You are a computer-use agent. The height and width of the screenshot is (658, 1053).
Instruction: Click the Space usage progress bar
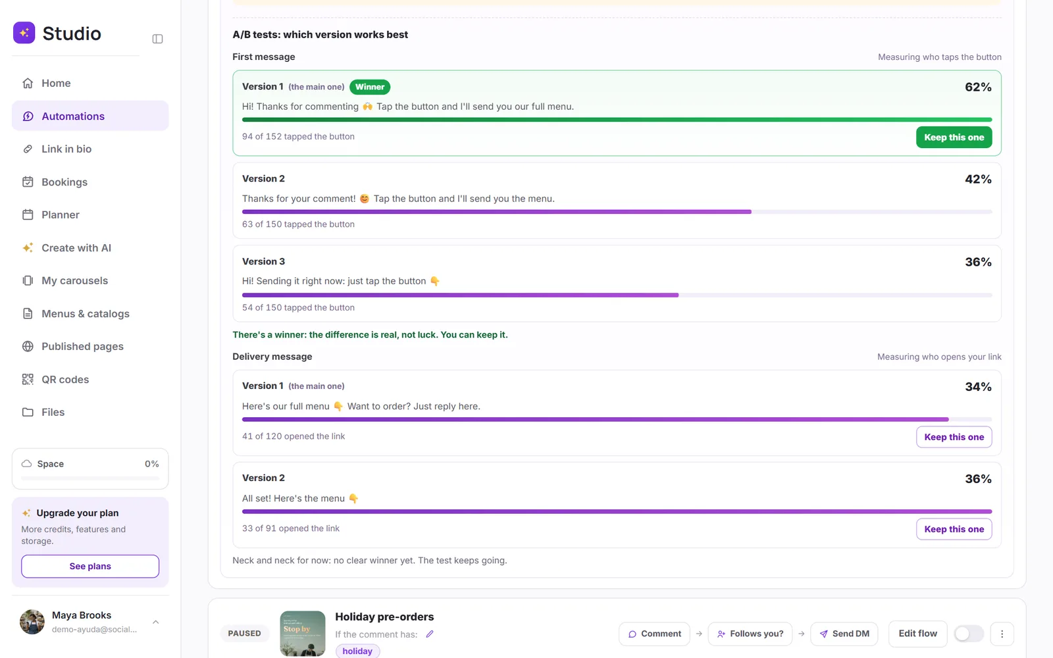[90, 478]
